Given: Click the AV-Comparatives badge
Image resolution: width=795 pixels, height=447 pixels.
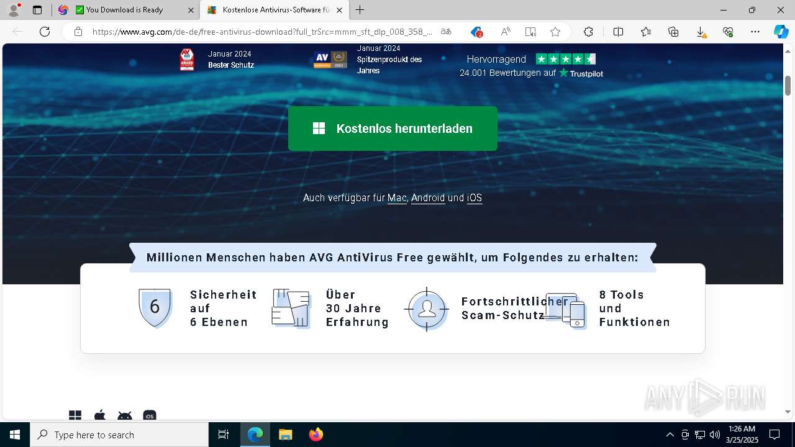Looking at the screenshot, I should [x=330, y=60].
